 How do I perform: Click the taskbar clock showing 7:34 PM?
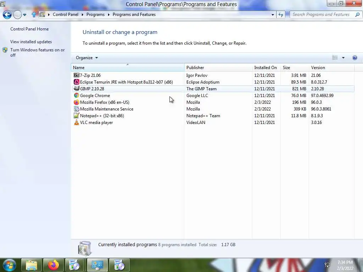[x=345, y=265]
